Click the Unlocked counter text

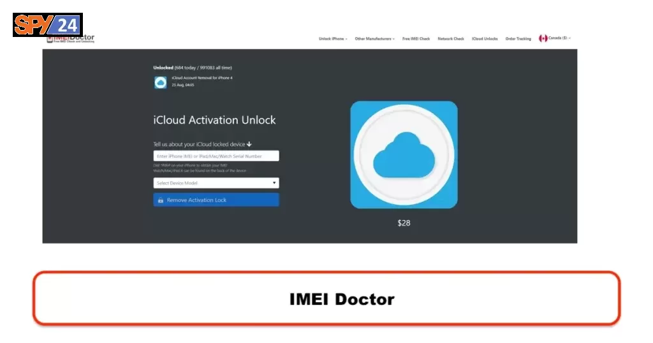[193, 68]
